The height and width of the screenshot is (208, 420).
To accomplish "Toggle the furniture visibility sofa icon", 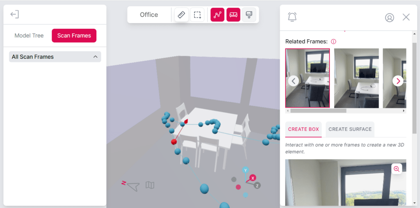I will click(x=233, y=15).
